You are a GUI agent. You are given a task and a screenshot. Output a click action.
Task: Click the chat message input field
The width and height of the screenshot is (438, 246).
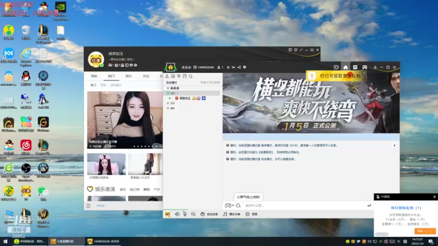point(304,206)
